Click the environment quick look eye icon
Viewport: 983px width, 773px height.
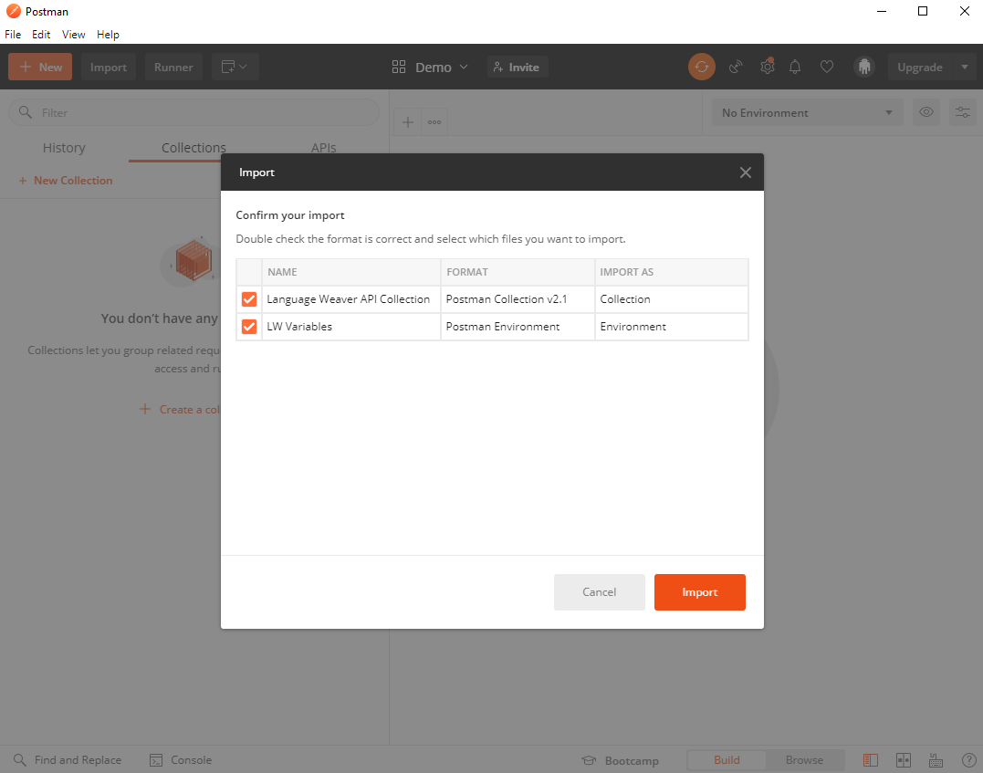(x=925, y=112)
